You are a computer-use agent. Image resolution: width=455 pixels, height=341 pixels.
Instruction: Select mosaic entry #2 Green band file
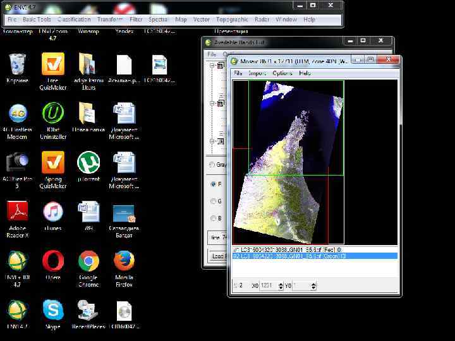(315, 256)
